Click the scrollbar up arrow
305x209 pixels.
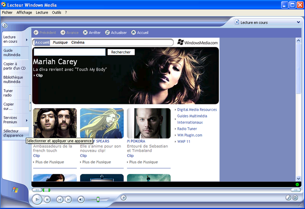(x=298, y=41)
